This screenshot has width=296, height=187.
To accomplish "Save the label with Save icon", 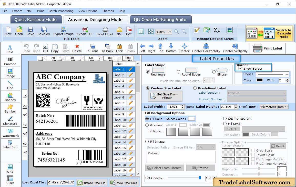I will [30, 31].
